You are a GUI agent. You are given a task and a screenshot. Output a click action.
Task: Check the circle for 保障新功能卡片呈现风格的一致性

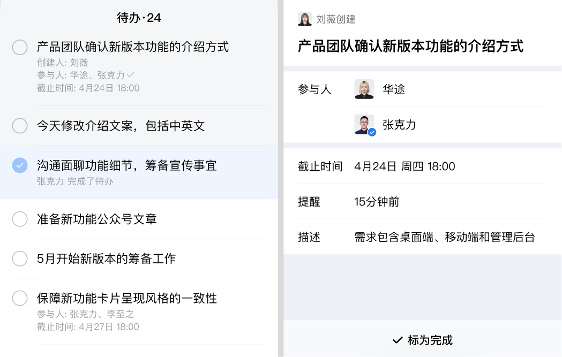(20, 298)
